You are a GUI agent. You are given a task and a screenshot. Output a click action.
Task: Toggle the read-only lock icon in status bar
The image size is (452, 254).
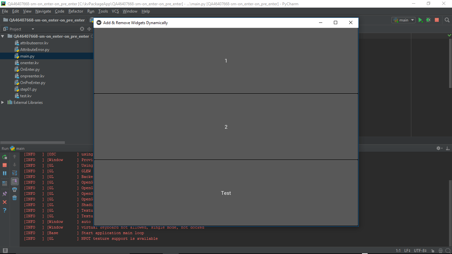coord(433,251)
